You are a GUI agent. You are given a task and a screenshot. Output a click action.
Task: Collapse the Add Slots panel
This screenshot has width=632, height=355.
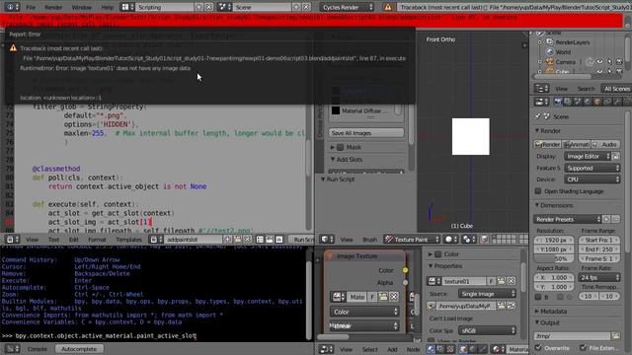[333, 160]
